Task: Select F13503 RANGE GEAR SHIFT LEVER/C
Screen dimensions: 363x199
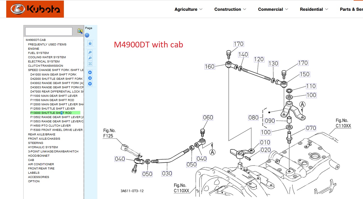Action: 57,121
